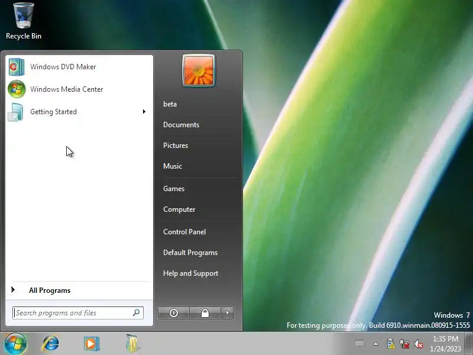Click the Getting Started icon

coord(16,112)
